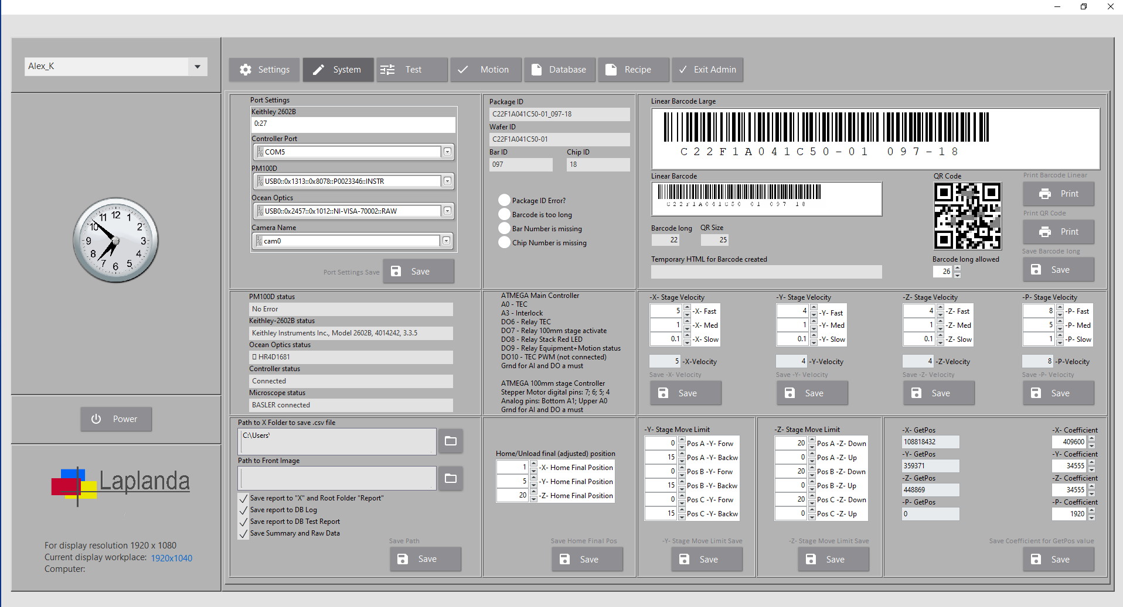The image size is (1123, 607).
Task: Switch to the Motion tab
Action: tap(486, 70)
